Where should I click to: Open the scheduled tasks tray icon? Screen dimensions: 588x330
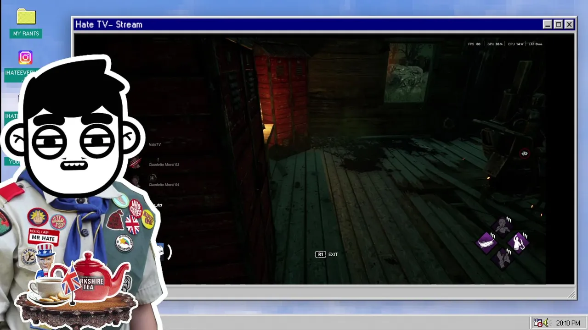click(537, 323)
